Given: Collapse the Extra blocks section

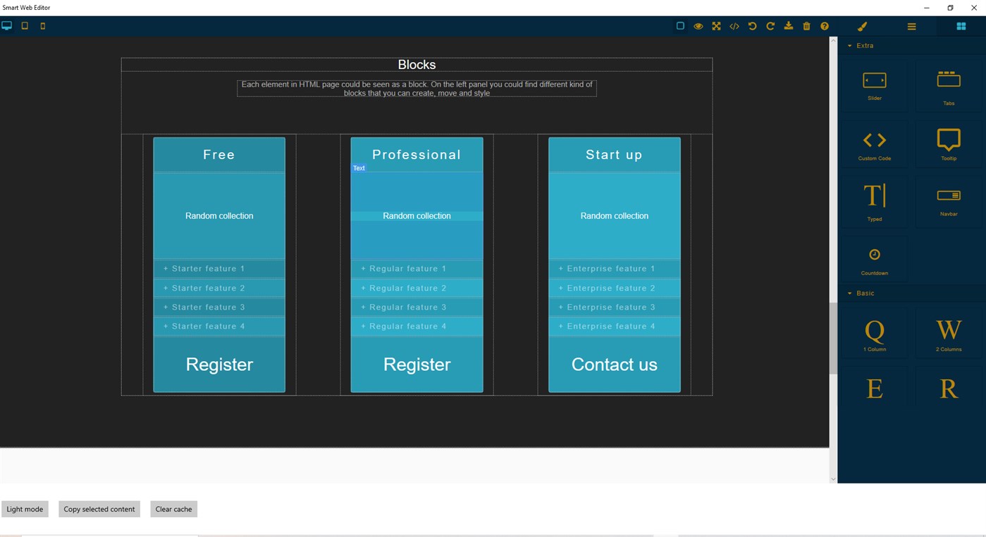Looking at the screenshot, I should [849, 45].
